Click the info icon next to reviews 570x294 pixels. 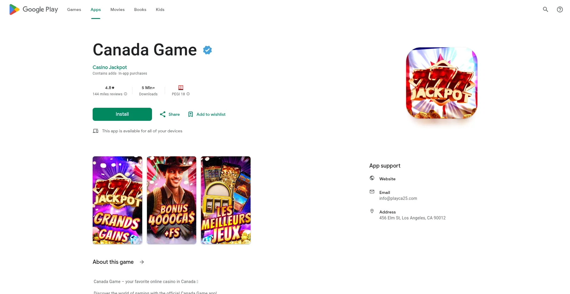pyautogui.click(x=126, y=94)
